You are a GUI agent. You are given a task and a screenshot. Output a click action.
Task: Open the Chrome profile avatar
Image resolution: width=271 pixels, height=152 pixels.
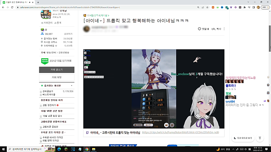[258, 7]
